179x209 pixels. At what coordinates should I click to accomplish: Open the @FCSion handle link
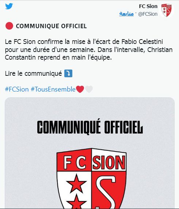pos(148,14)
